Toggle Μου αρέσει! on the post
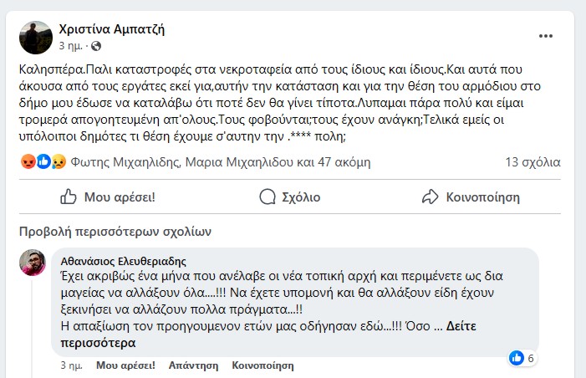Image resolution: width=586 pixels, height=378 pixels. (110, 197)
